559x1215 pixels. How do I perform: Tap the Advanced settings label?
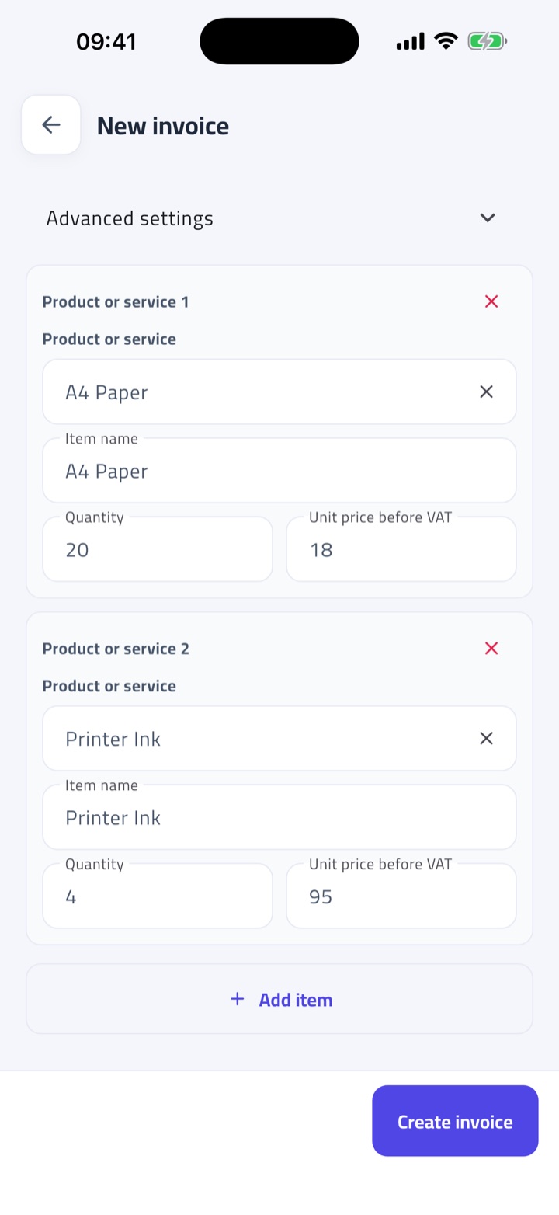130,218
